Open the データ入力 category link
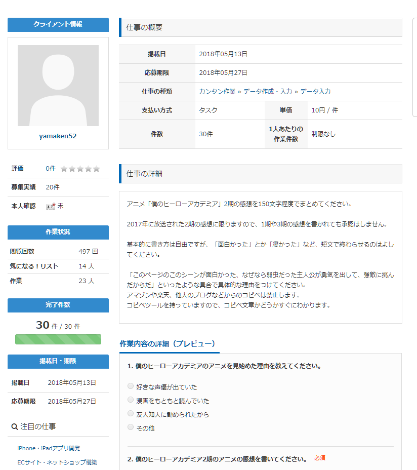Viewport: 417px width, 470px height. (315, 92)
